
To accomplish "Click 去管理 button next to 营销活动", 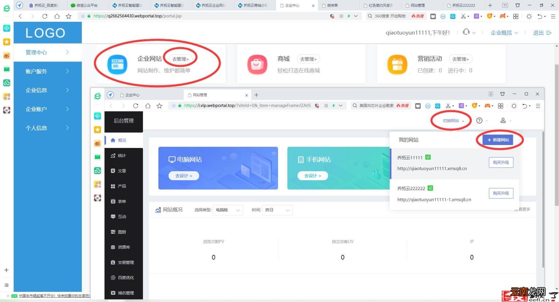I will (x=460, y=59).
